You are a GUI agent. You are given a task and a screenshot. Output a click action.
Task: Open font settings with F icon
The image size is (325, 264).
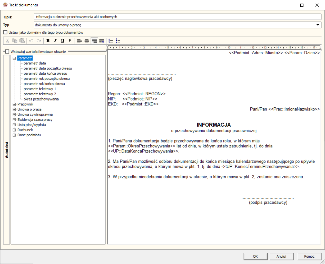[70, 41]
